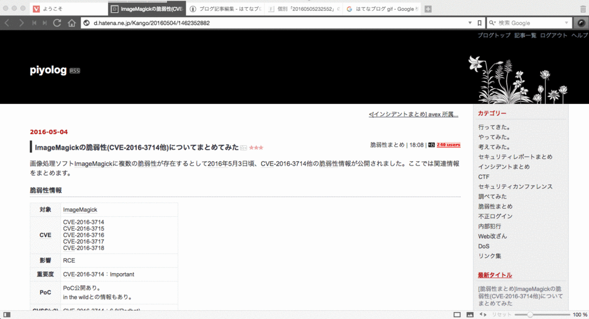Open category やってみた。
The width and height of the screenshot is (589, 319).
[494, 137]
